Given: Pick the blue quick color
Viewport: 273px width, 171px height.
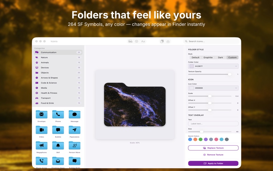Looking at the screenshot, I should [190, 140].
